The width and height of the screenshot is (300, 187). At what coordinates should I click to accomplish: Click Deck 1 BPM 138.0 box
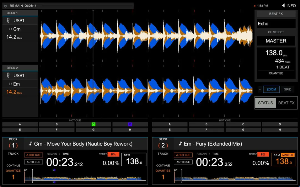tap(134, 160)
